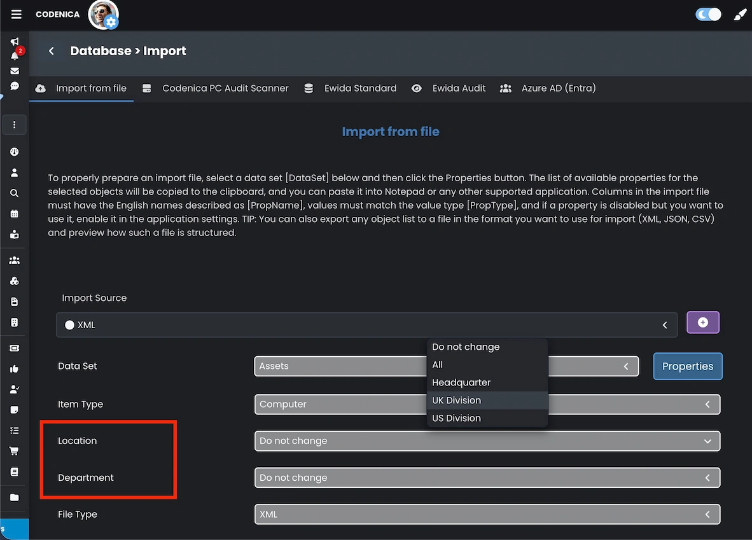Choose UK Division from the open list
Viewport: 752px width, 540px height.
[456, 400]
